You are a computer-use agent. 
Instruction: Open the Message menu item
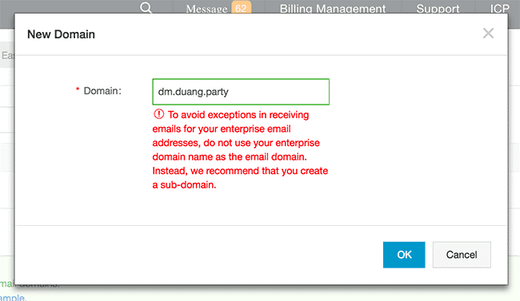206,9
